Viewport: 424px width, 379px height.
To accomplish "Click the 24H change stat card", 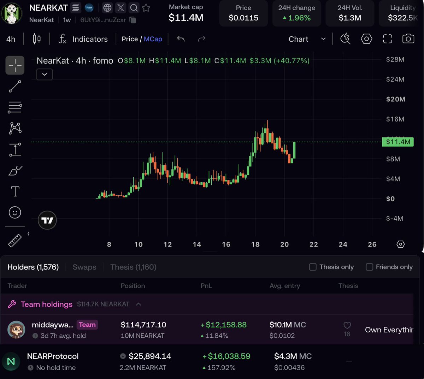I will tap(296, 13).
